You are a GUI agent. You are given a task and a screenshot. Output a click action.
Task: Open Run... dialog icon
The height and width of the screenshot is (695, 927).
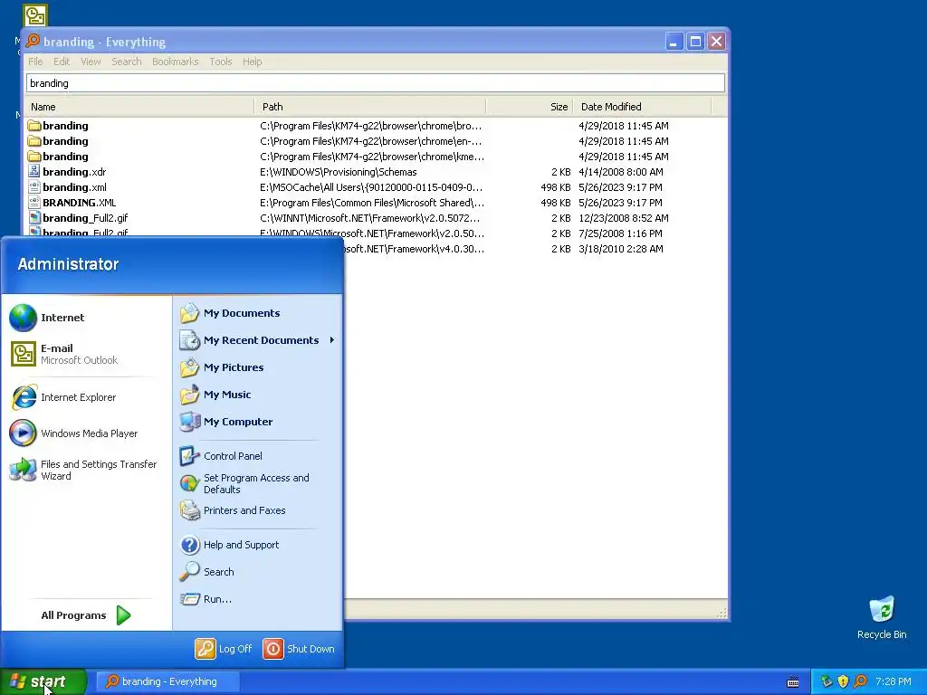point(190,599)
